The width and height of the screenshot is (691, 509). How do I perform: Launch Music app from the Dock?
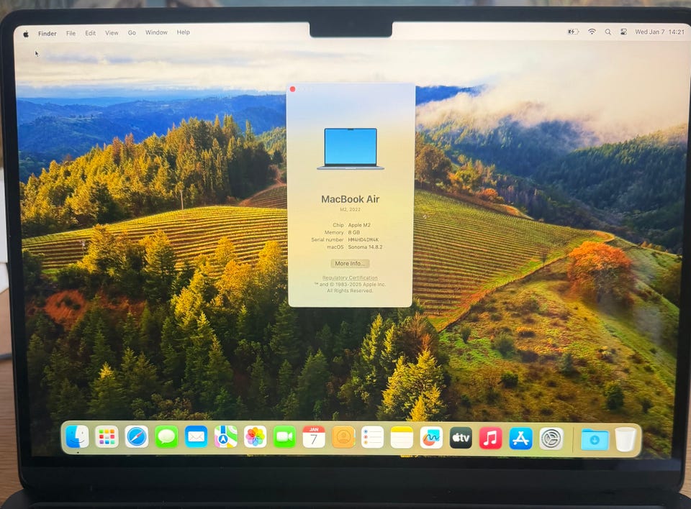click(x=490, y=439)
